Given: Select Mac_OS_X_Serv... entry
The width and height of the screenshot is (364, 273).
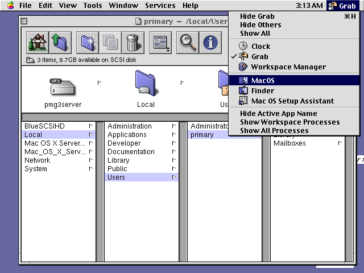Looking at the screenshot, I should tap(58, 152).
